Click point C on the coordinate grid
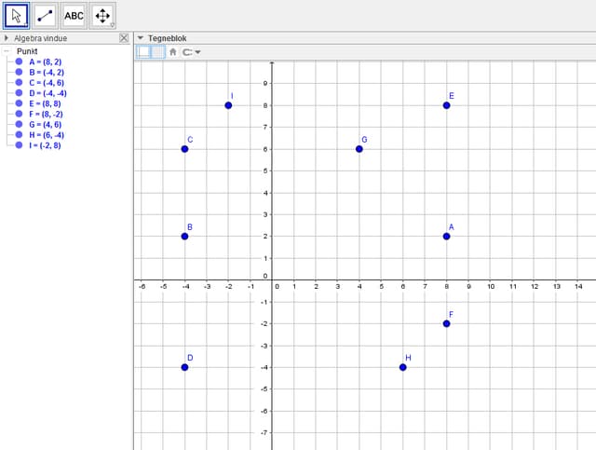The width and height of the screenshot is (596, 450). tap(184, 149)
